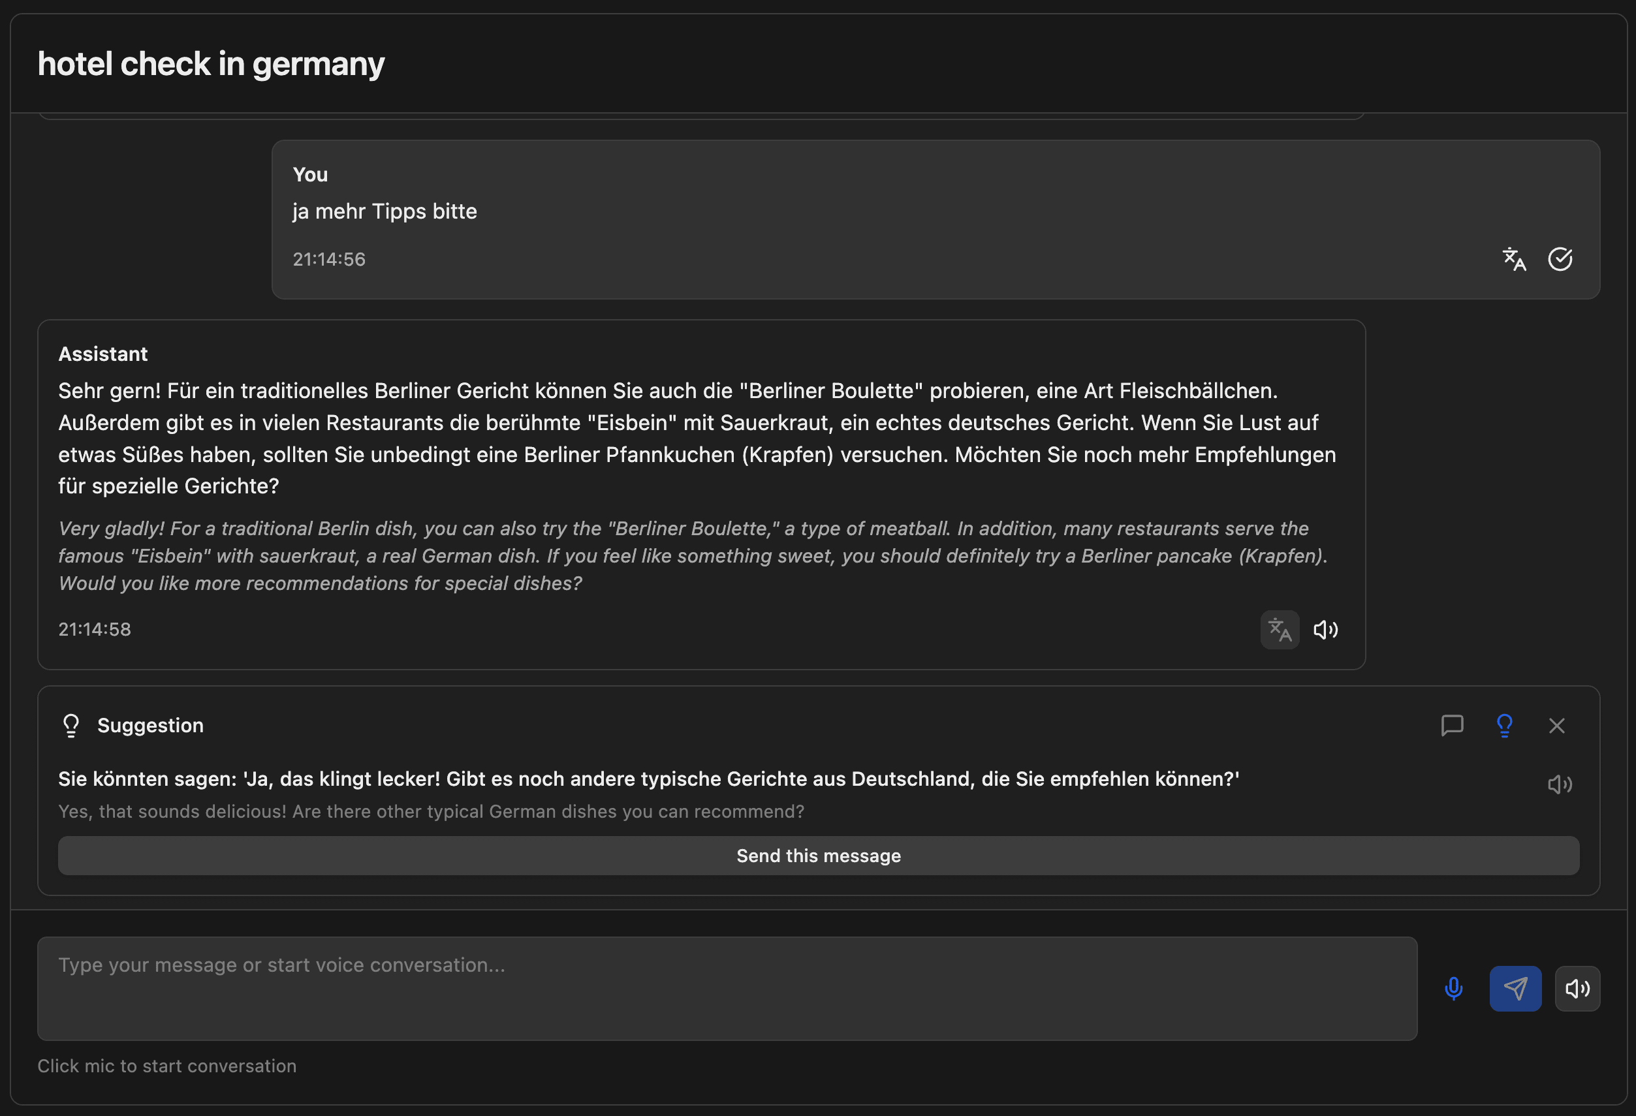Collapse the suggestion card via its close control

[1557, 726]
